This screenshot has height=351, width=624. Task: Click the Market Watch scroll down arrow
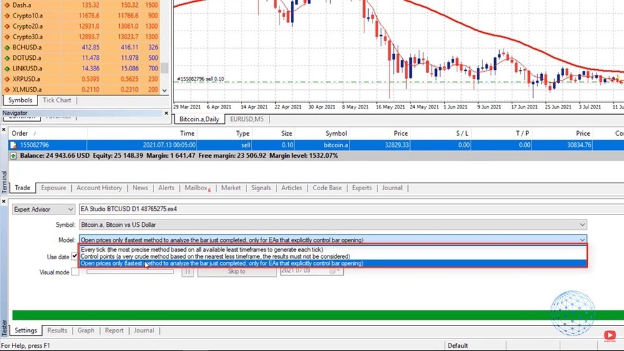tap(164, 90)
